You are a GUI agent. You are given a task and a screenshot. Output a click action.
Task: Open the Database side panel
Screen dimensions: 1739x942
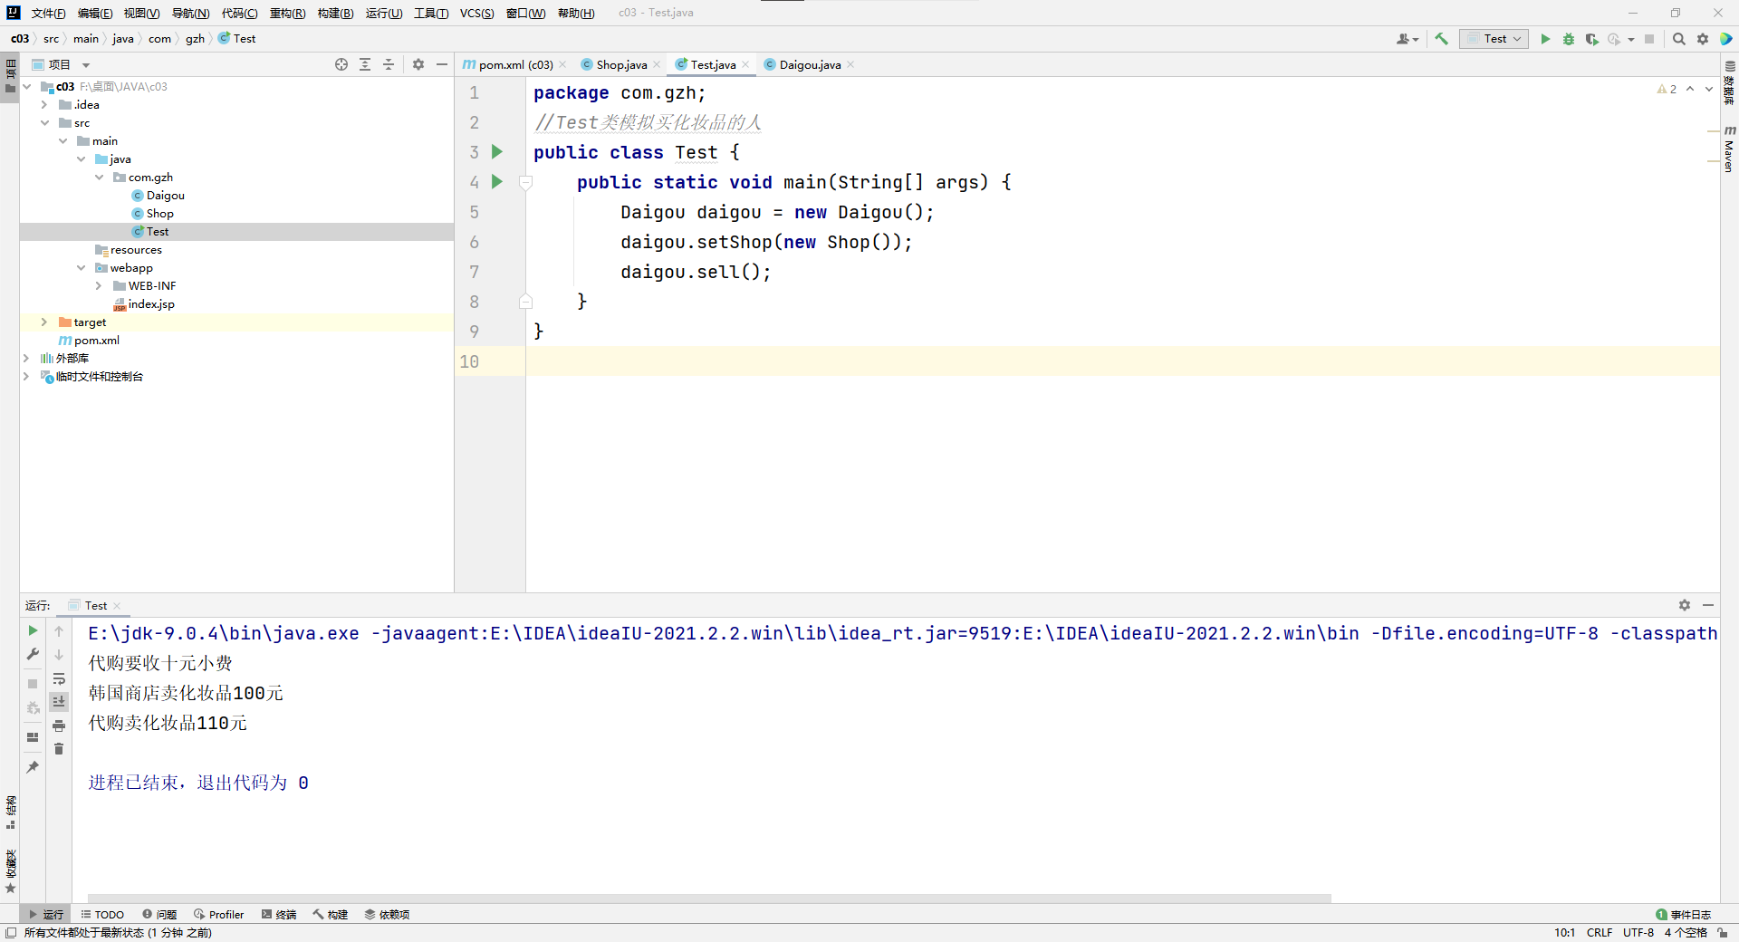1729,82
